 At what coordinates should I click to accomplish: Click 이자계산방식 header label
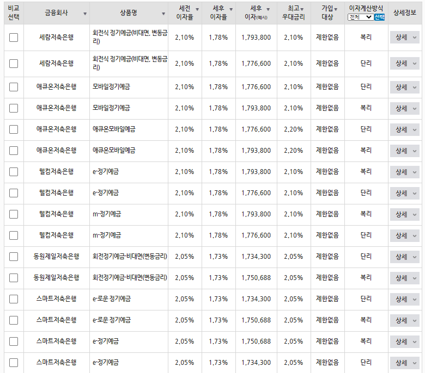366,8
